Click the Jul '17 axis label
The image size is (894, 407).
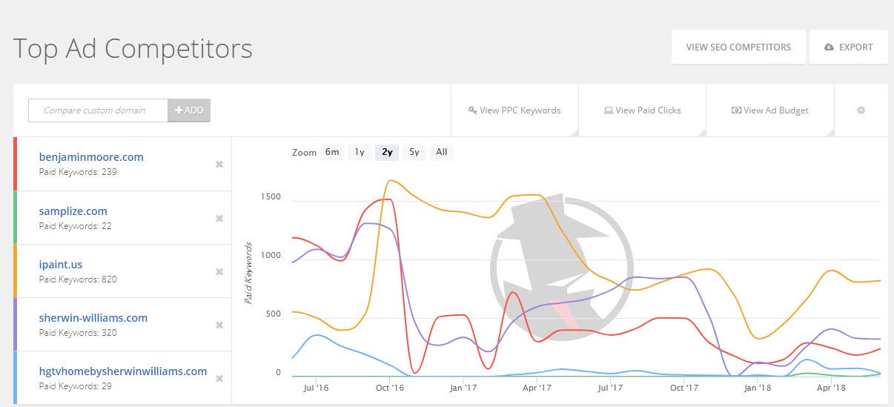(x=611, y=387)
